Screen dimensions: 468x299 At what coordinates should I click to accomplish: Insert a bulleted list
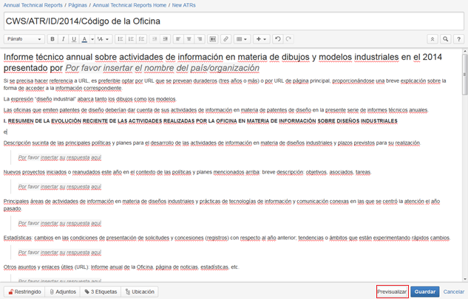pyautogui.click(x=119, y=38)
